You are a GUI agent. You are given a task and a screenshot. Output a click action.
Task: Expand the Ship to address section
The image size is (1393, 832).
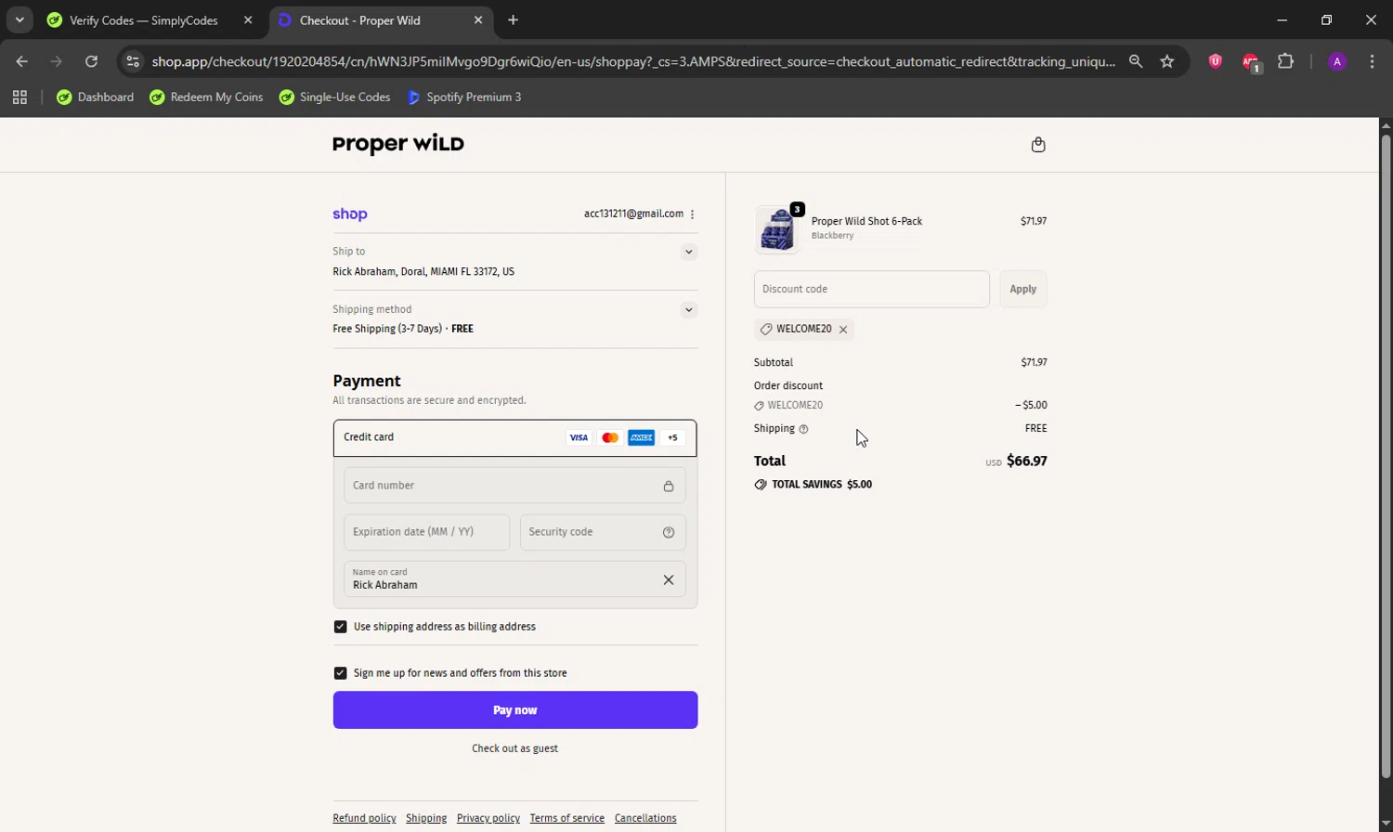point(688,252)
